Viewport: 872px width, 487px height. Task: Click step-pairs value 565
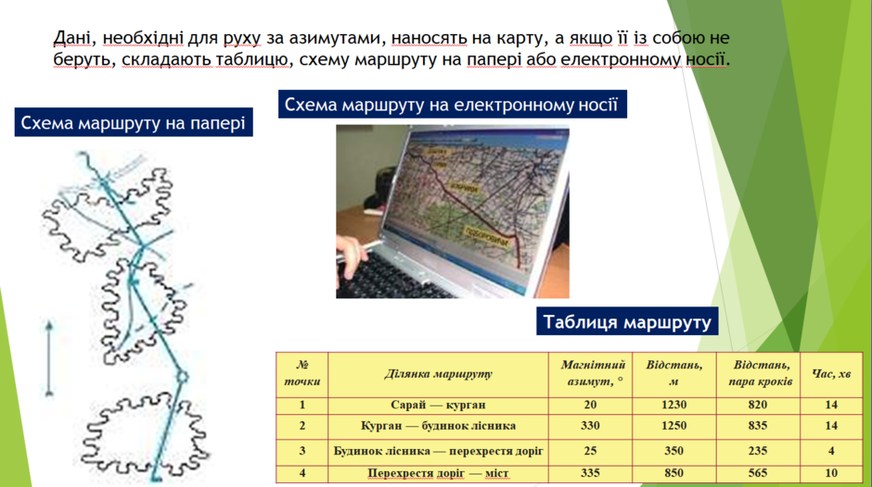pyautogui.click(x=758, y=474)
